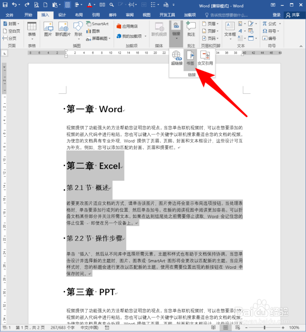Click 超链接 hyperlink in the links popup

[x=177, y=58]
